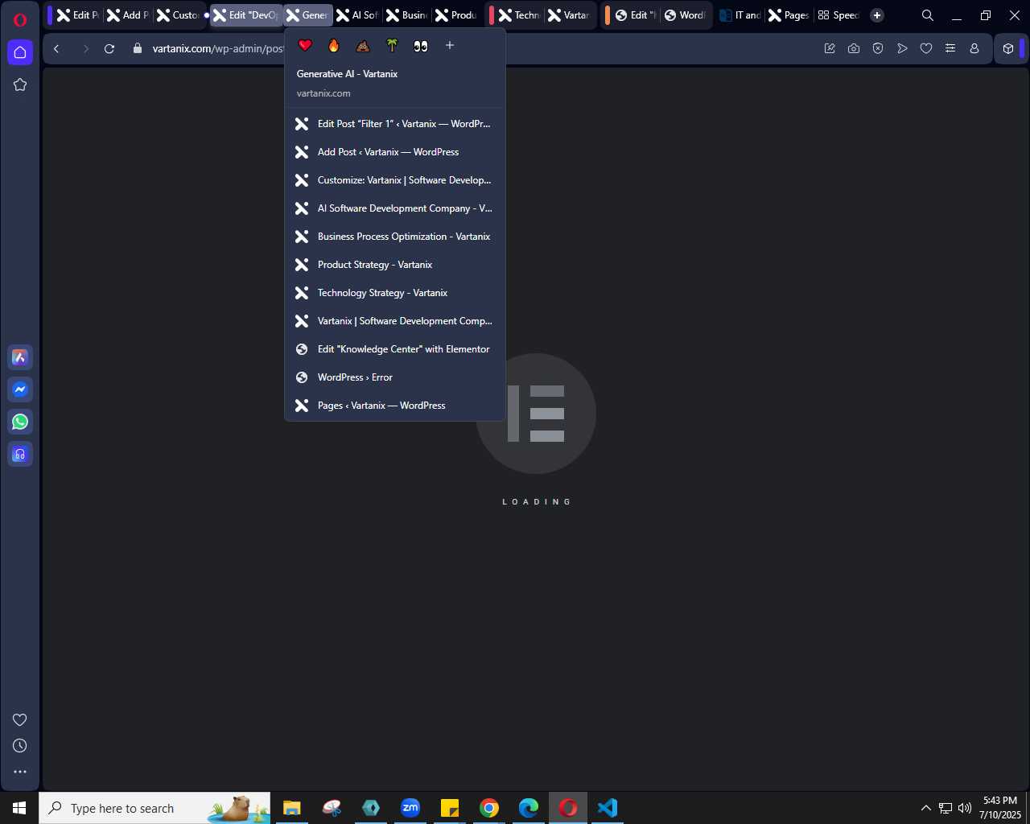Select 'Edit "Knowledge Center" with Elementor' entry
Viewport: 1030px width, 824px height.
pos(395,349)
